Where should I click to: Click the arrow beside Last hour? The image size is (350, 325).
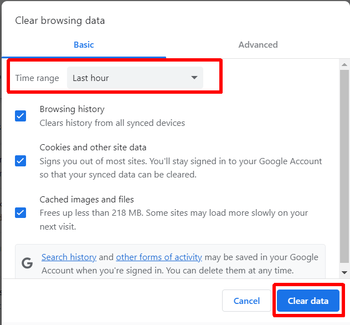point(194,78)
